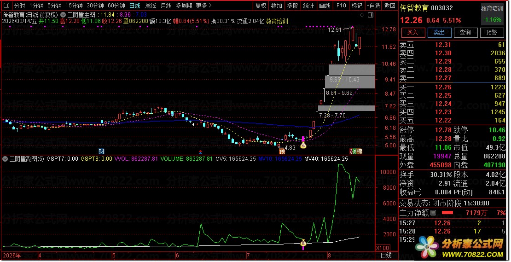The width and height of the screenshot is (511, 262).
Task: Switch to 60分钟 chart period
Action: [x=116, y=6]
